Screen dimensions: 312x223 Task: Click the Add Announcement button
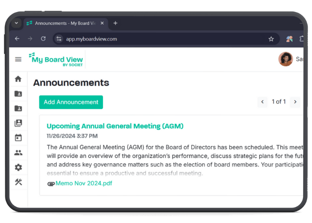click(71, 102)
